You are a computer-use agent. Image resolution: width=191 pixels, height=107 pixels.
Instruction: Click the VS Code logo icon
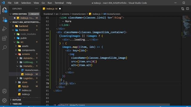pos(3,3)
